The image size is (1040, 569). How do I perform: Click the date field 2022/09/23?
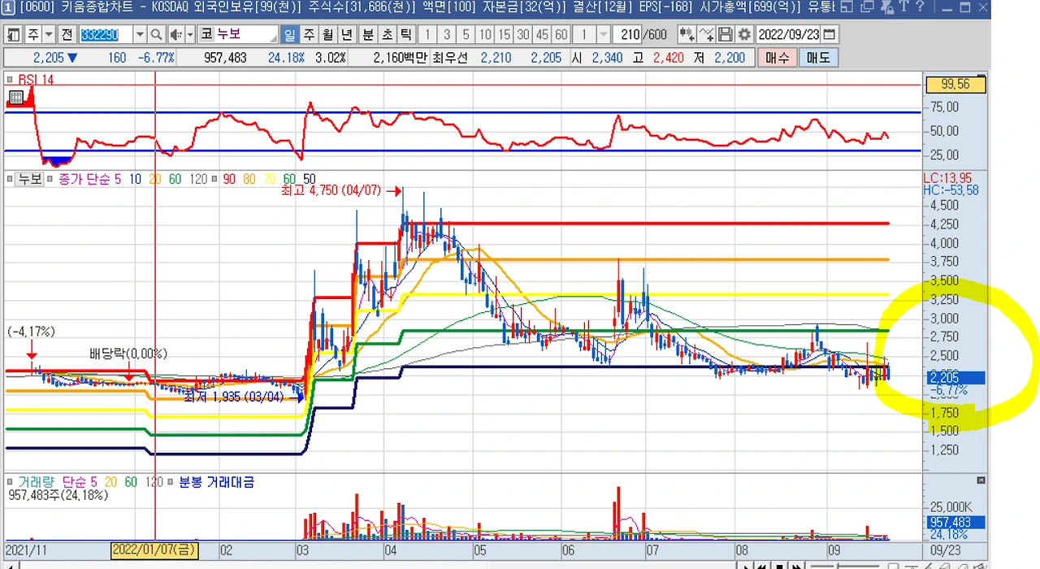point(789,35)
